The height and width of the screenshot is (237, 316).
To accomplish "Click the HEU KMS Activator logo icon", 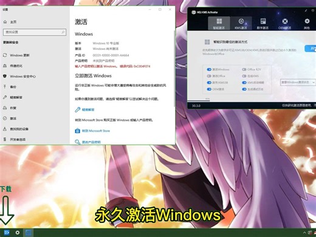I will pos(194,12).
